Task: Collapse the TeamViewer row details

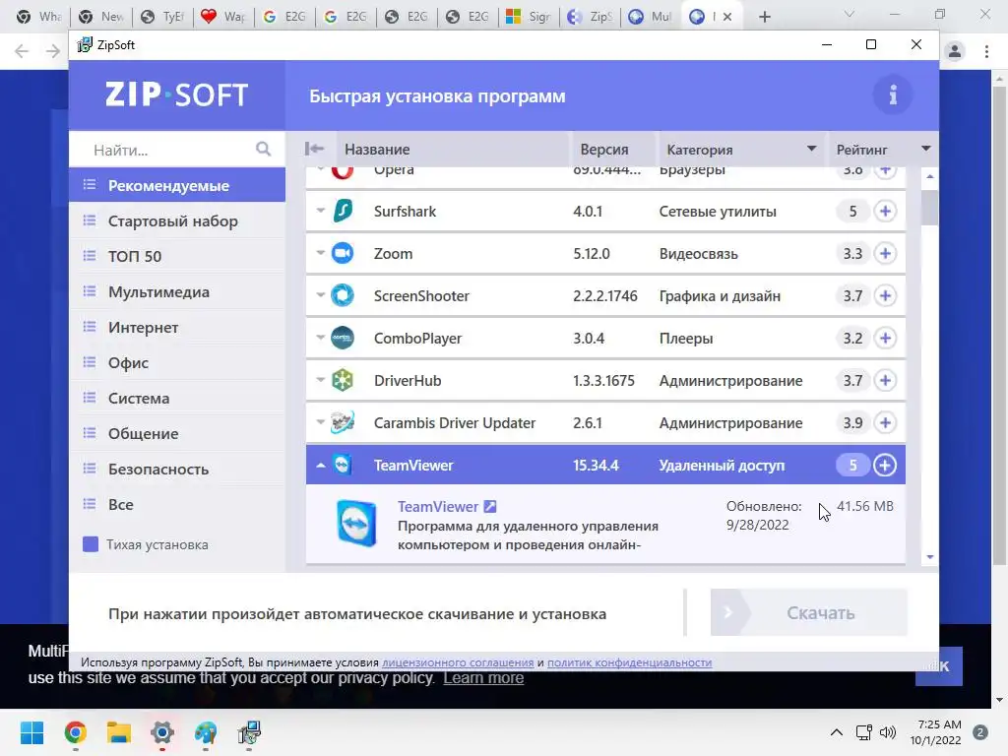Action: click(320, 465)
